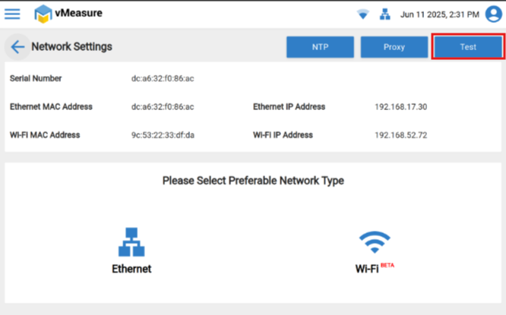Open the user account profile icon
The width and height of the screenshot is (506, 315).
[x=492, y=14]
